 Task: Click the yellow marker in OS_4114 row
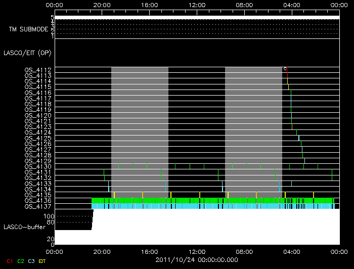(287, 81)
